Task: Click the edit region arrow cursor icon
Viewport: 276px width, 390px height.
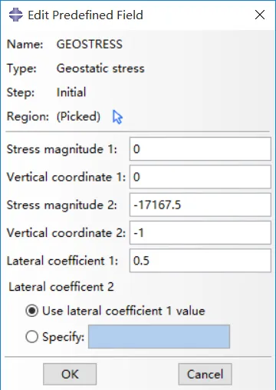Action: tap(117, 117)
